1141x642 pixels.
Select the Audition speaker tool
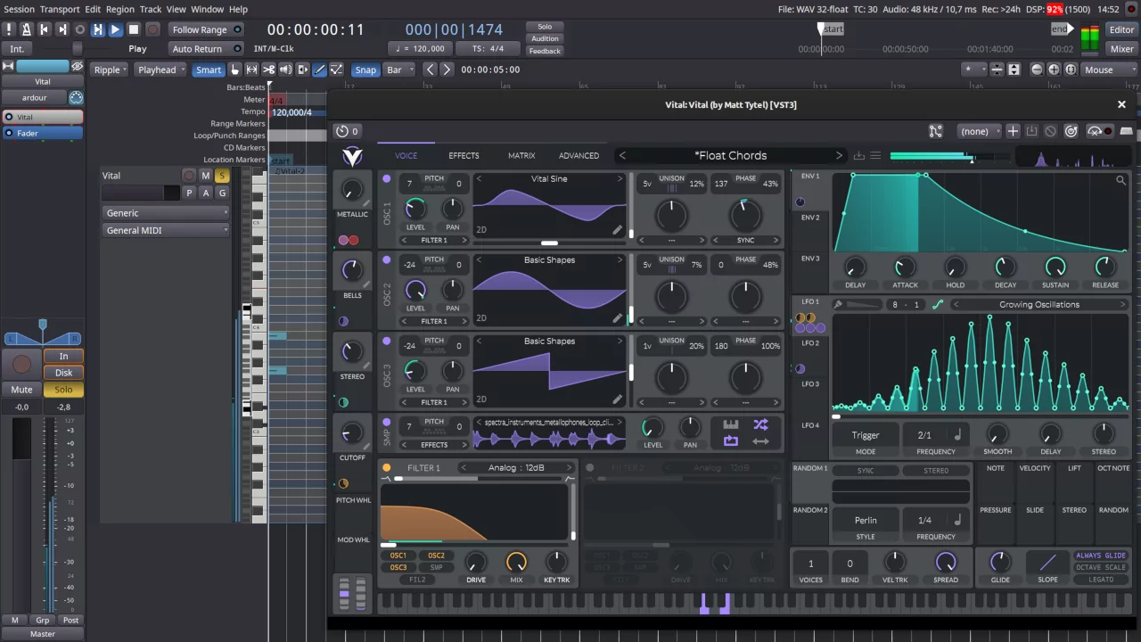point(285,70)
